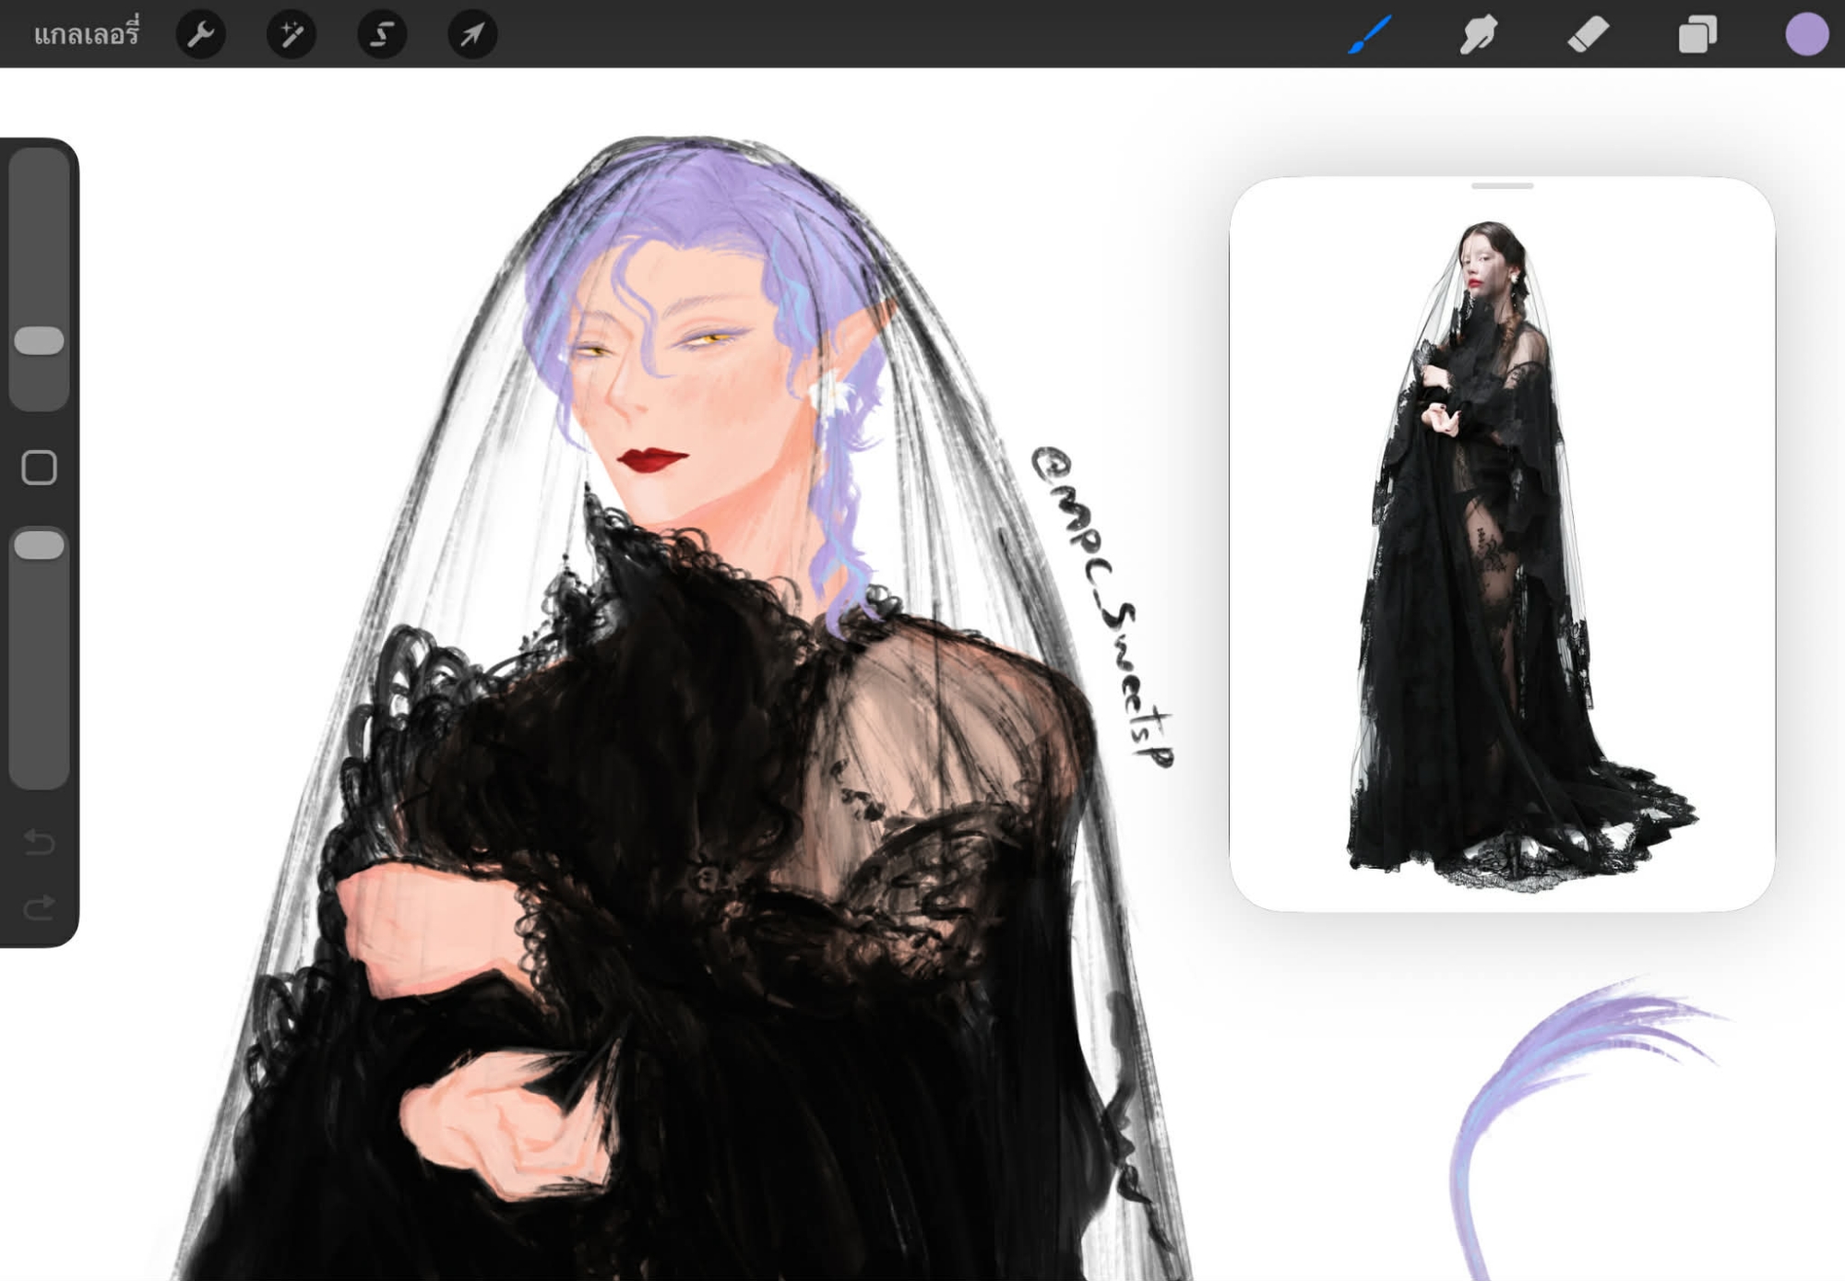Redo the stroke with the sidebar arrow
The height and width of the screenshot is (1281, 1845).
pyautogui.click(x=40, y=908)
